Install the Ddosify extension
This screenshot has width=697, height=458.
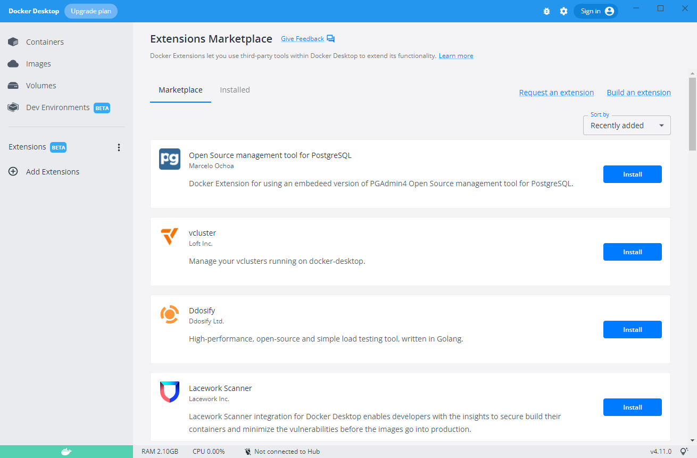click(x=632, y=330)
